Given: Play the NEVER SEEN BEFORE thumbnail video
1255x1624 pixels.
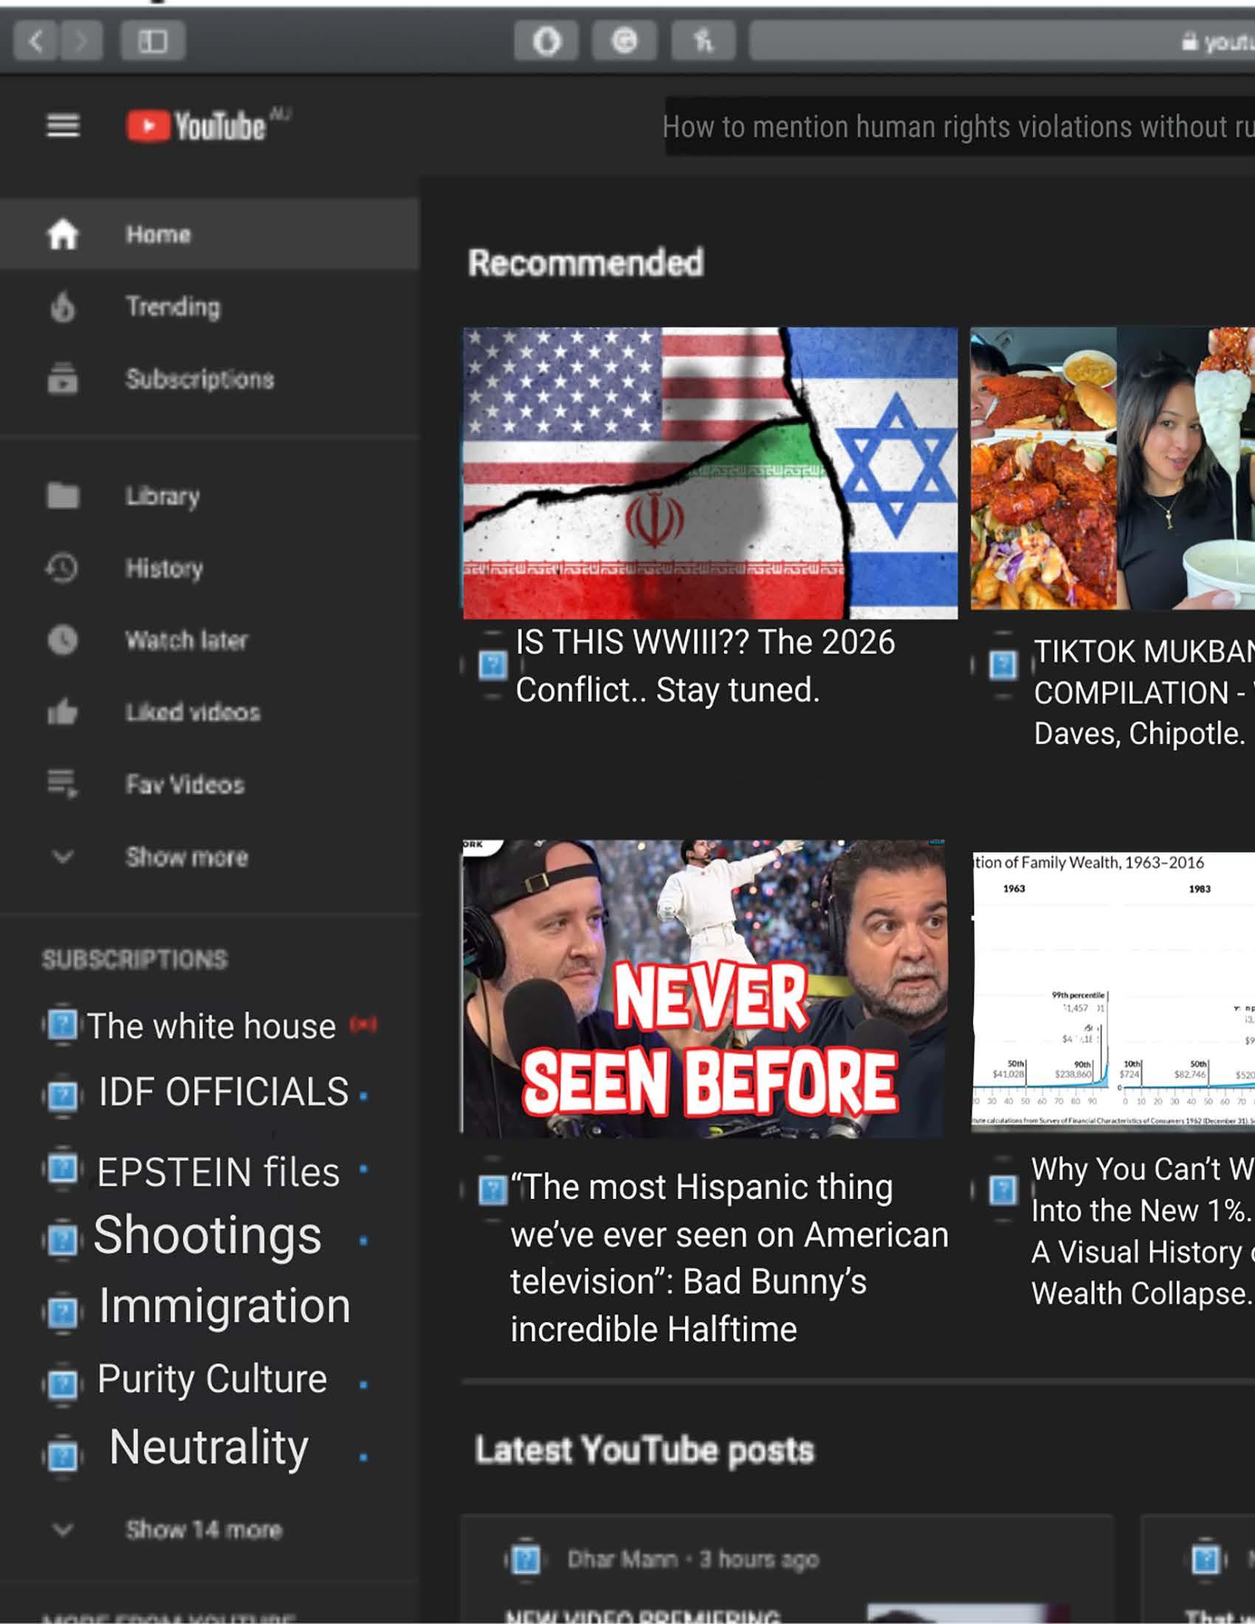Looking at the screenshot, I should (704, 988).
